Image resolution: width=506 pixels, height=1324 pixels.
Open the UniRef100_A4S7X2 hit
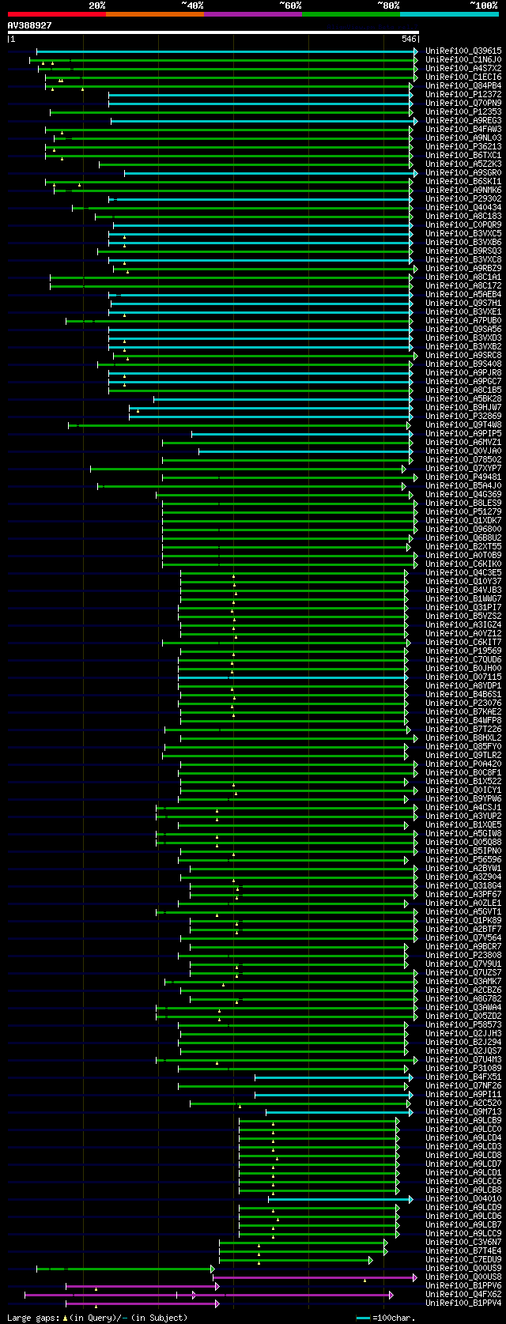pos(463,68)
